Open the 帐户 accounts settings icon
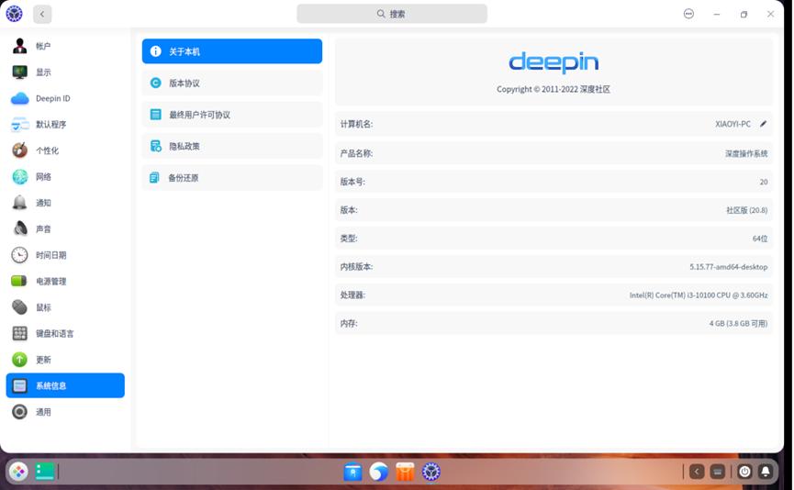794x490 pixels. (x=20, y=46)
